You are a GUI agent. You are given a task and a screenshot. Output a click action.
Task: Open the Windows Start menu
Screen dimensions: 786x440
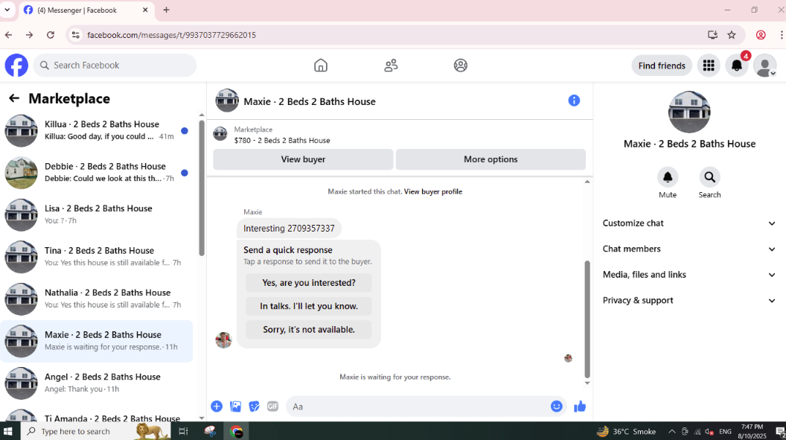(8, 431)
